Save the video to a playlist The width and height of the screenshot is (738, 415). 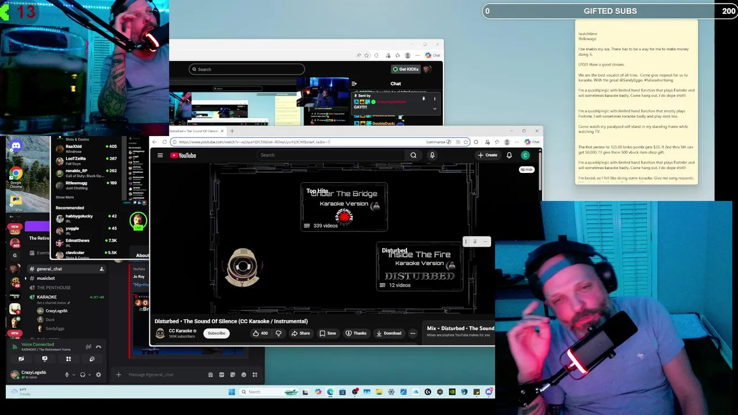pos(327,333)
